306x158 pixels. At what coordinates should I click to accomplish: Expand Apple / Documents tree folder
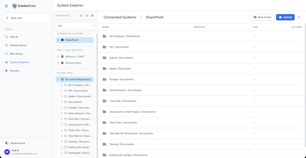click(x=62, y=97)
